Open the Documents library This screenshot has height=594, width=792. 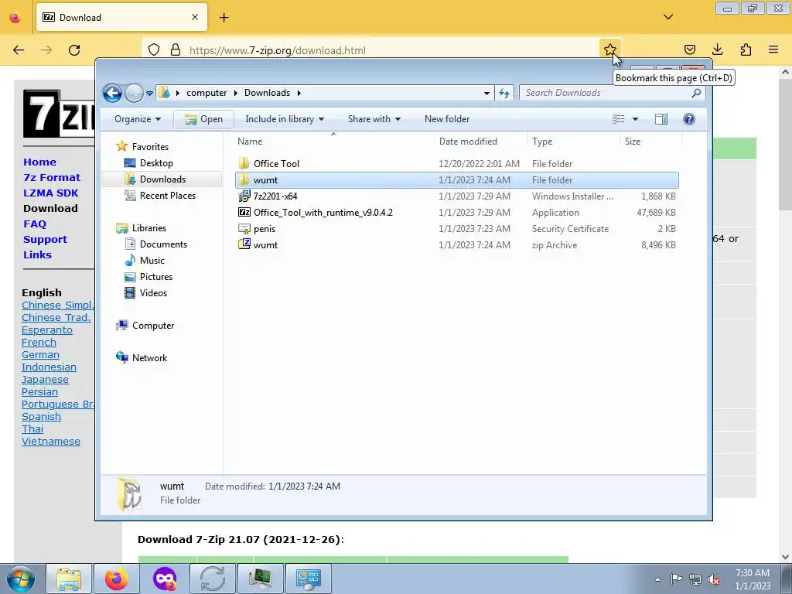(x=155, y=244)
